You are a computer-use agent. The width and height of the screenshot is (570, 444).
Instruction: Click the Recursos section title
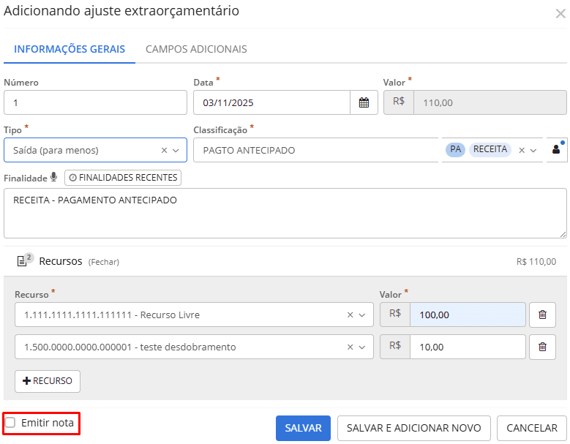[60, 261]
